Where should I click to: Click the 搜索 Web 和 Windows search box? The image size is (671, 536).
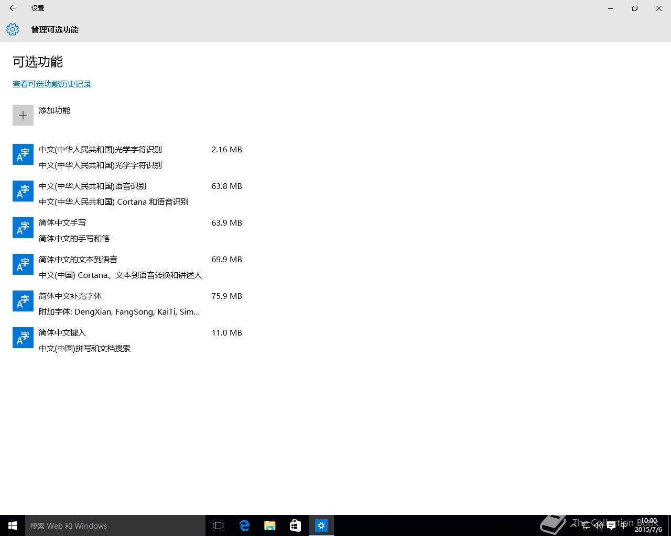point(115,526)
